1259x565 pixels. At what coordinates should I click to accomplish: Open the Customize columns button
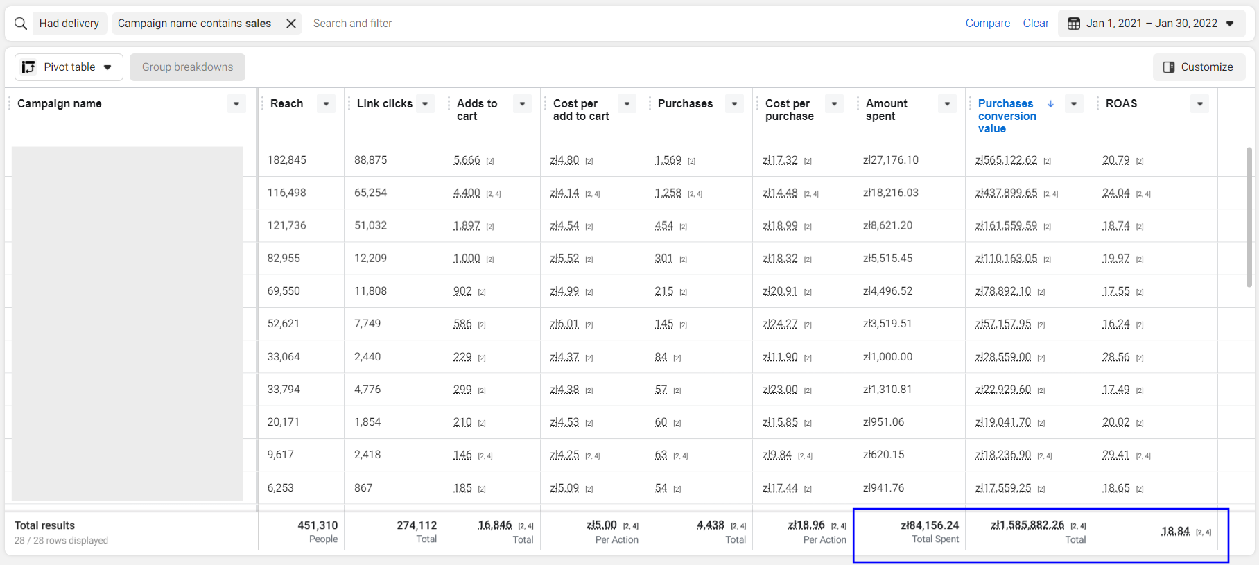(x=1199, y=67)
